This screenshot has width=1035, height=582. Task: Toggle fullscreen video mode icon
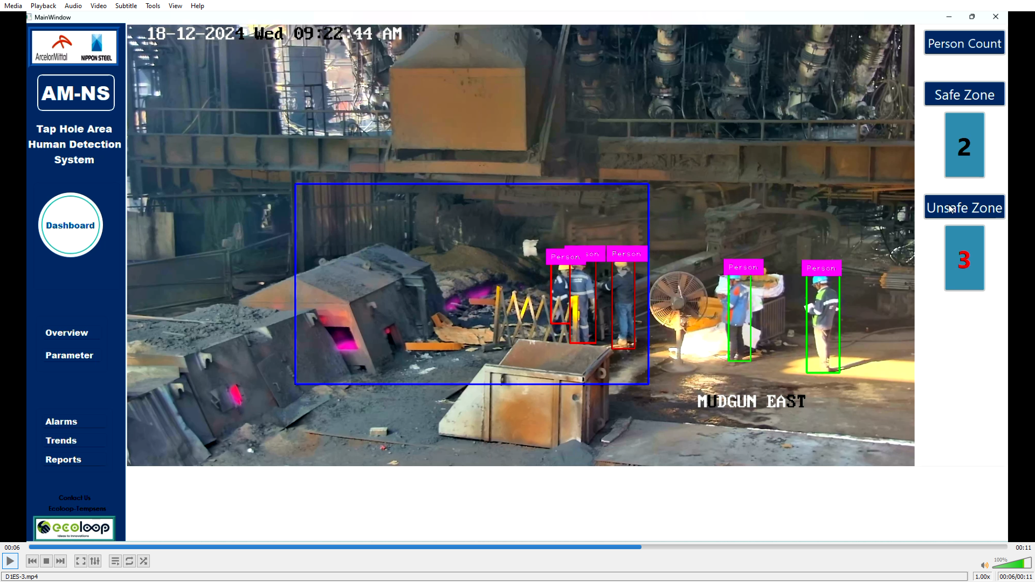[x=80, y=561]
